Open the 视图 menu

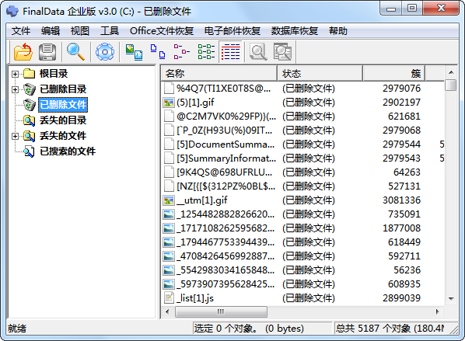click(80, 31)
